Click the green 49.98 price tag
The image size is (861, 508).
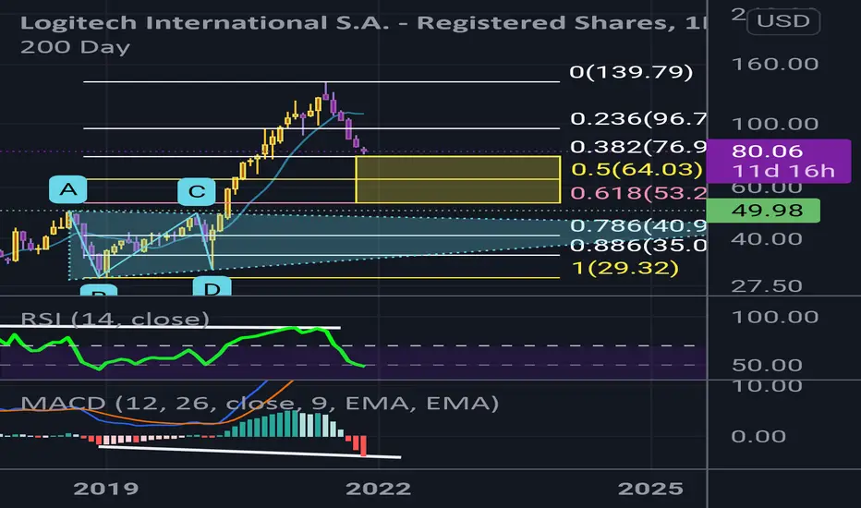(763, 211)
